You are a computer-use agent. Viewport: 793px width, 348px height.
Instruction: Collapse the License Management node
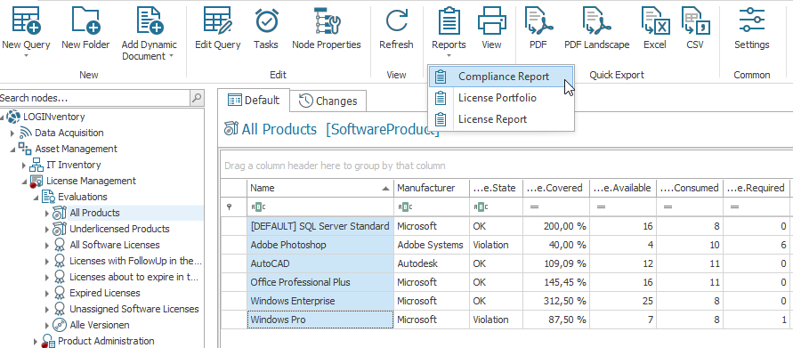(24, 181)
